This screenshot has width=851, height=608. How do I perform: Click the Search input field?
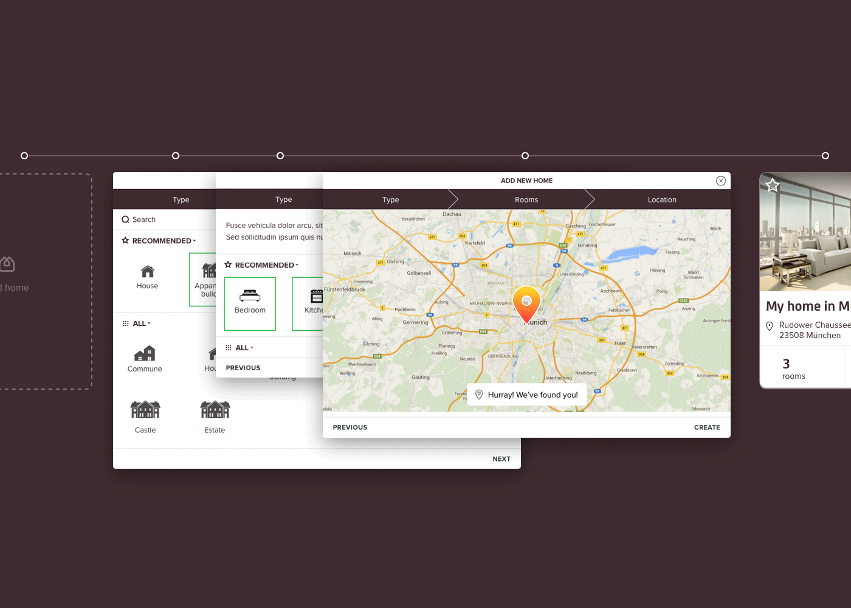(x=165, y=219)
